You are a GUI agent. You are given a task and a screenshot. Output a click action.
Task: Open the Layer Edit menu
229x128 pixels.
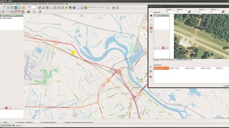coord(26,4)
